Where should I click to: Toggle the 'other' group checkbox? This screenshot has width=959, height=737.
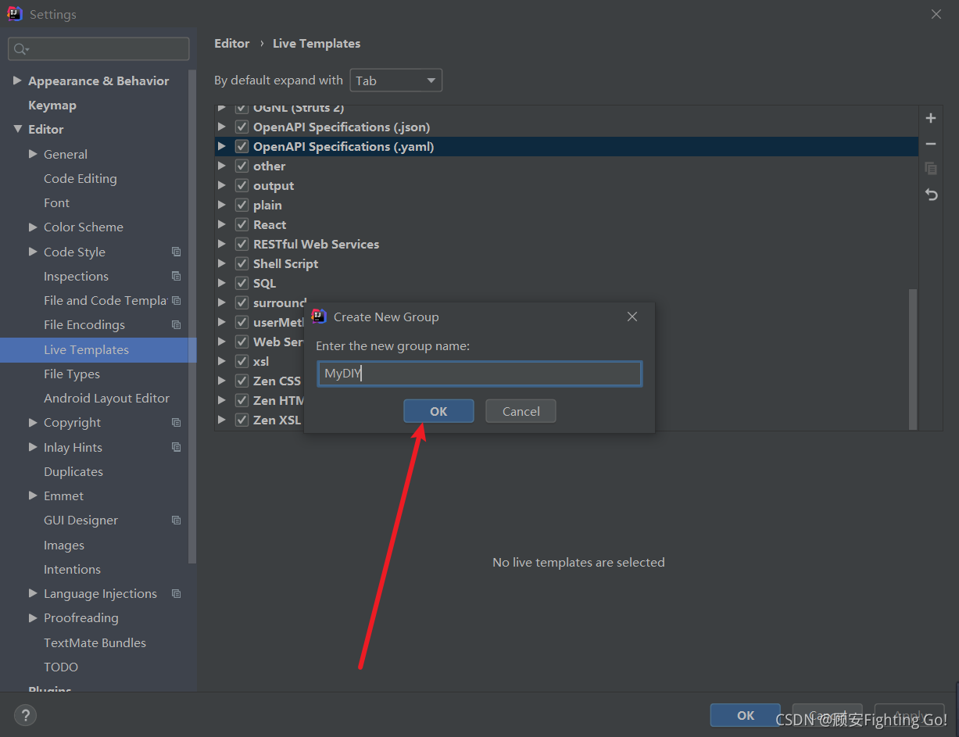[242, 166]
